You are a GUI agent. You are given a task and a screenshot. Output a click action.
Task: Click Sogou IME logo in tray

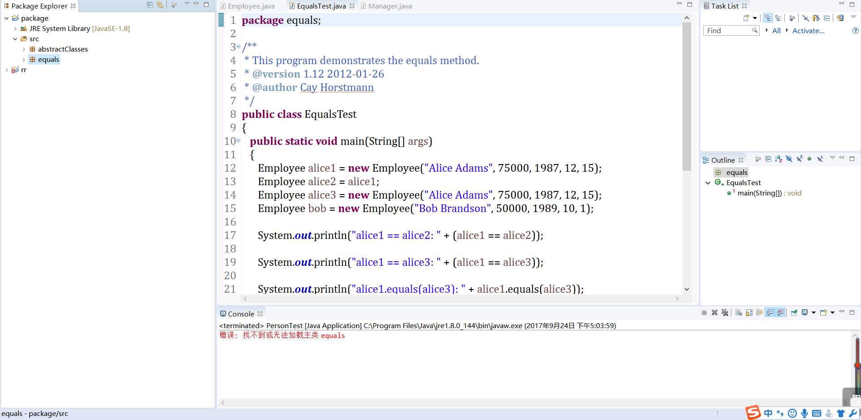point(753,412)
